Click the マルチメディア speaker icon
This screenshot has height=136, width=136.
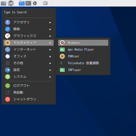8,43
